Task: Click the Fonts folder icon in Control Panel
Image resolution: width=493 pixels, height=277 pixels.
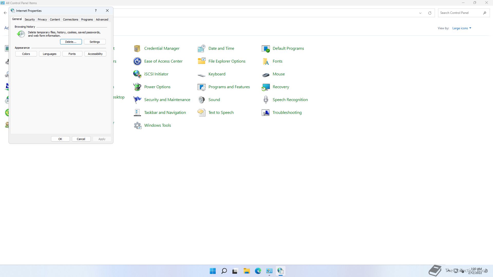Action: click(x=266, y=61)
